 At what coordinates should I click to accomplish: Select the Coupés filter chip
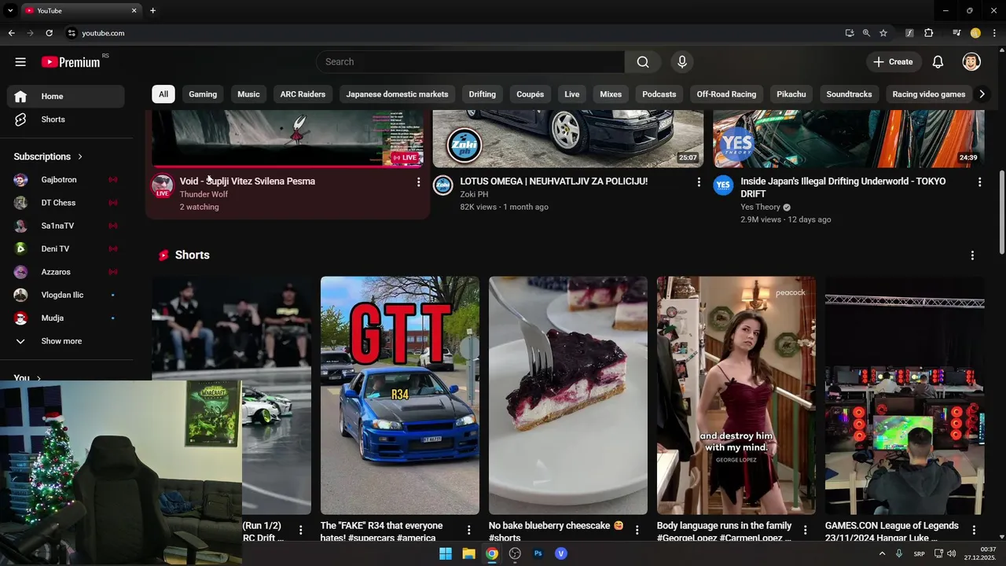pos(531,94)
